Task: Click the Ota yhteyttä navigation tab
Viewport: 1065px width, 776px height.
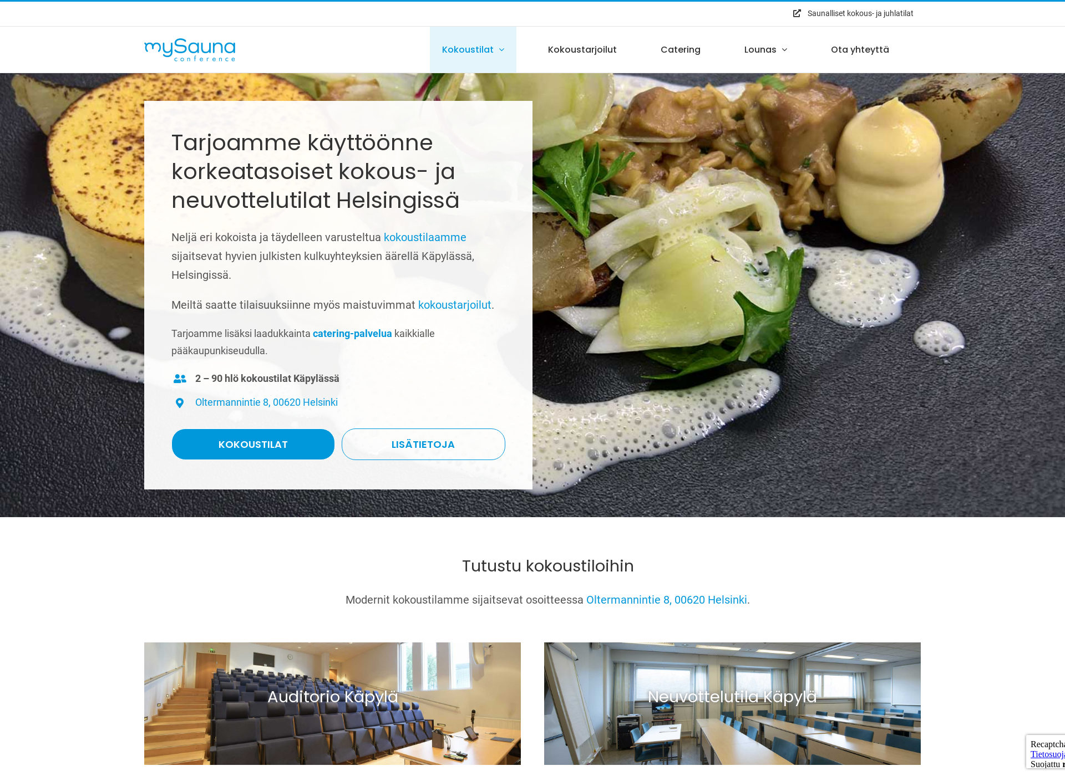Action: (x=859, y=49)
